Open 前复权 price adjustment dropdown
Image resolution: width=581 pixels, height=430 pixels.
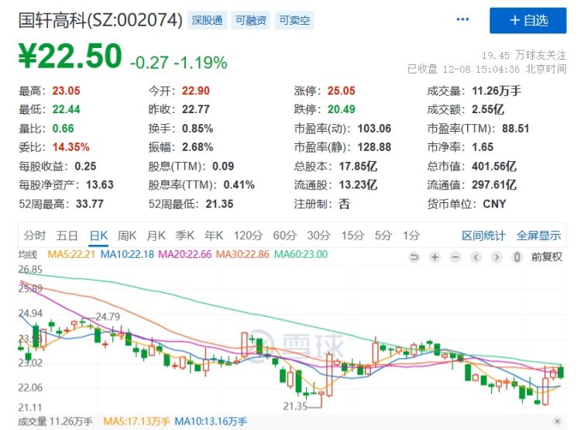[x=547, y=257]
